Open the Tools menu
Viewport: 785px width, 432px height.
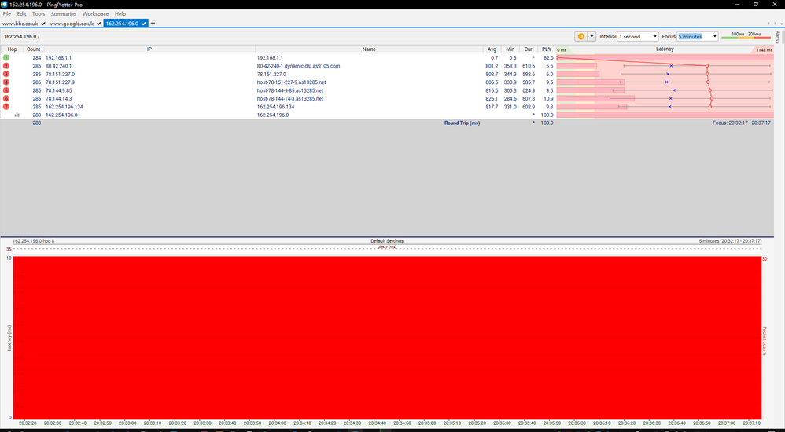39,14
